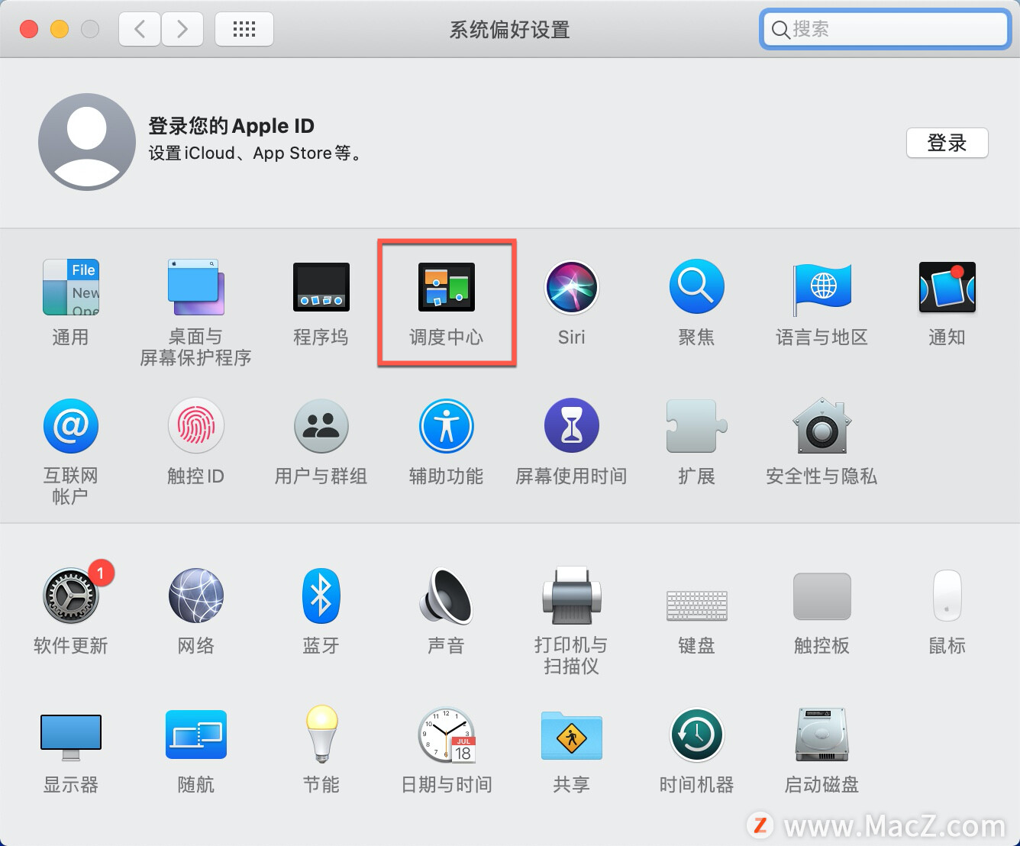Close the System Preferences window
This screenshot has height=846, width=1020.
click(29, 29)
